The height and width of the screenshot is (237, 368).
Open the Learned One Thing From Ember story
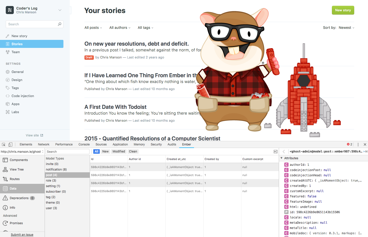(x=141, y=75)
